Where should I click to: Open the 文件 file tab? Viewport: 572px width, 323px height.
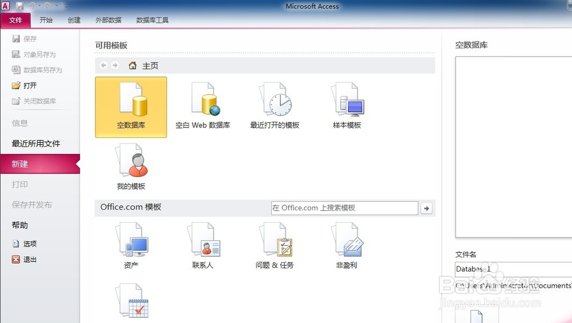[x=15, y=20]
